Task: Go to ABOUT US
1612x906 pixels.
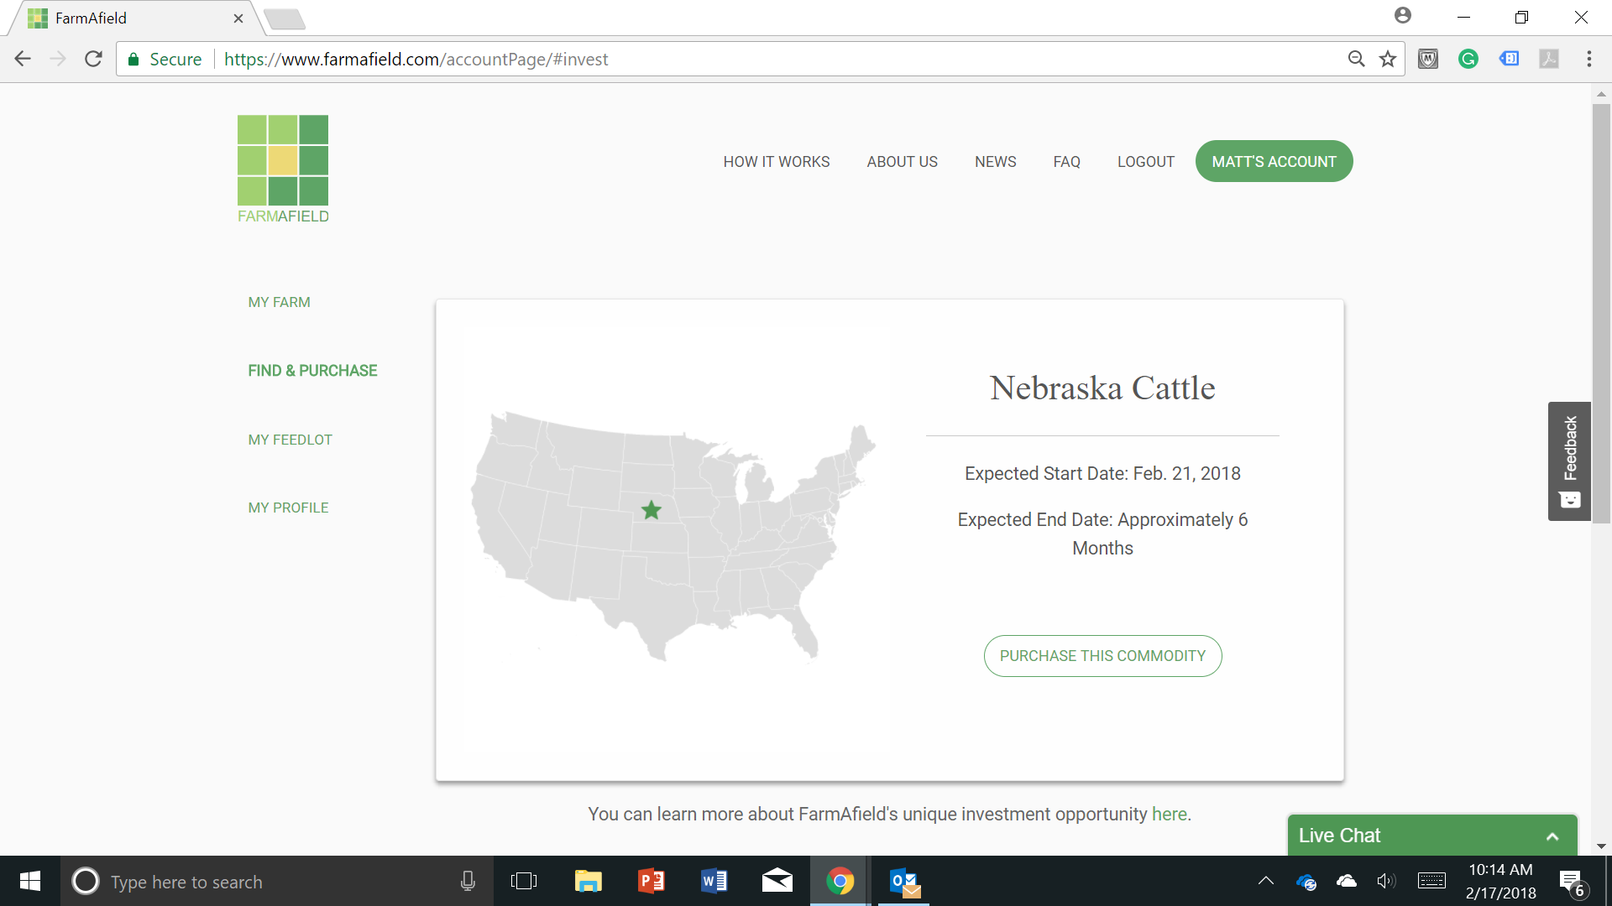Action: coord(903,162)
